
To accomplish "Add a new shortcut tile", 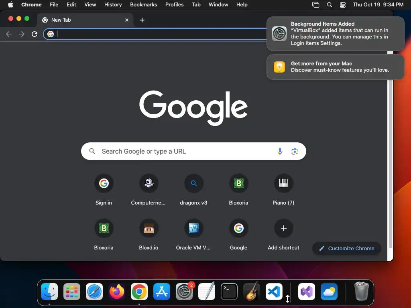I will click(x=283, y=235).
